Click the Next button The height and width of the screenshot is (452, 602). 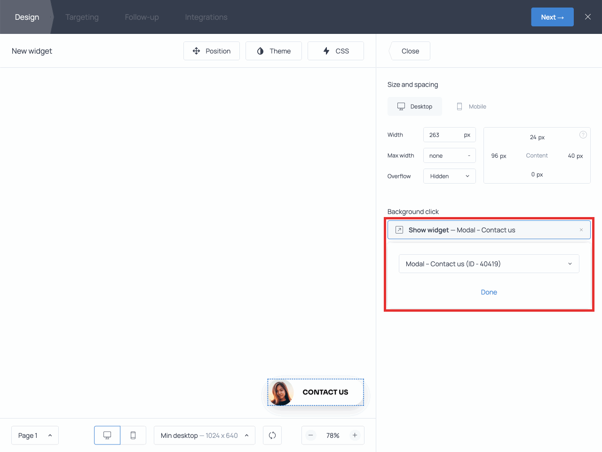pos(552,17)
